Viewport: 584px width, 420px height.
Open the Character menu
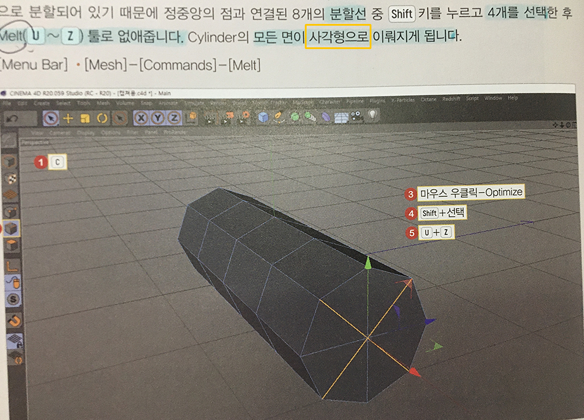(329, 101)
